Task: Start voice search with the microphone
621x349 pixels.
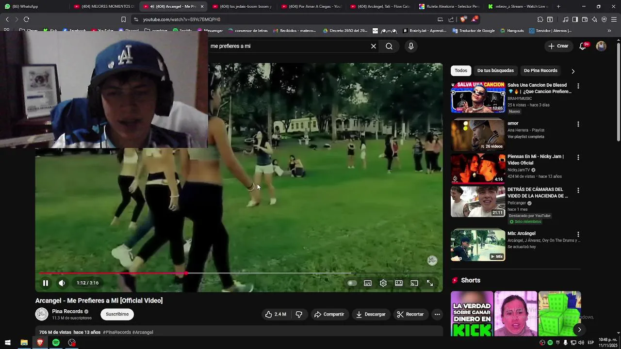Action: click(411, 46)
